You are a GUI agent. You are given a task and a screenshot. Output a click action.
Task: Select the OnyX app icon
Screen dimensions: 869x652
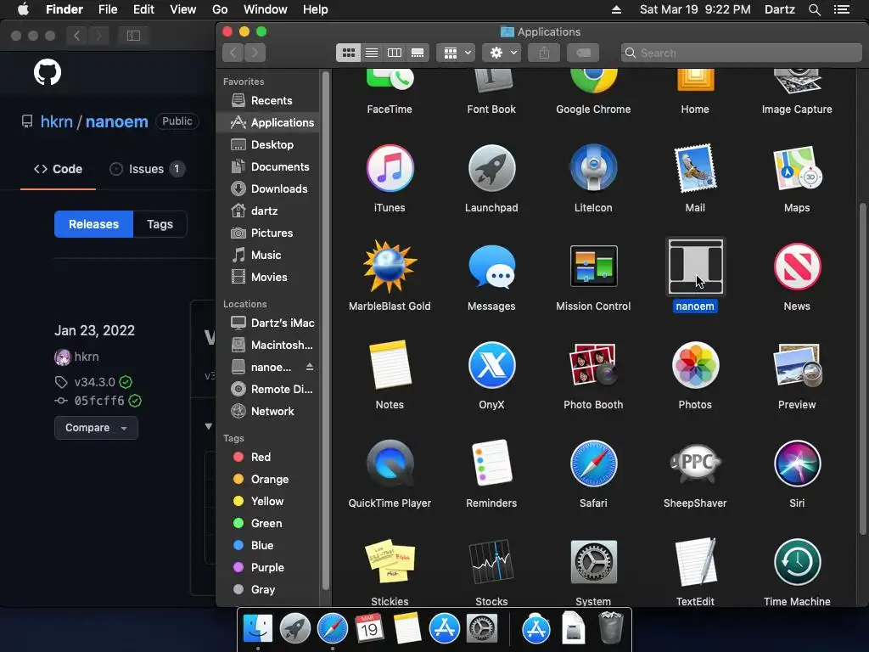(x=491, y=365)
